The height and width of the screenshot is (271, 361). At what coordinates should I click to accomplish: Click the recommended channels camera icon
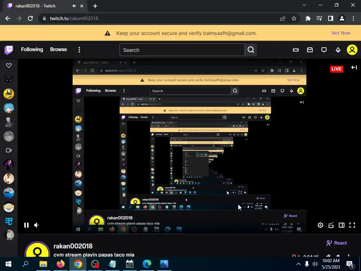click(x=9, y=150)
